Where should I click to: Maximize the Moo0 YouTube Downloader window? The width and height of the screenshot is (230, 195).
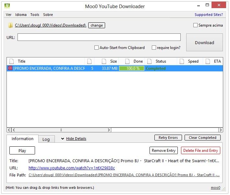[x=207, y=5]
